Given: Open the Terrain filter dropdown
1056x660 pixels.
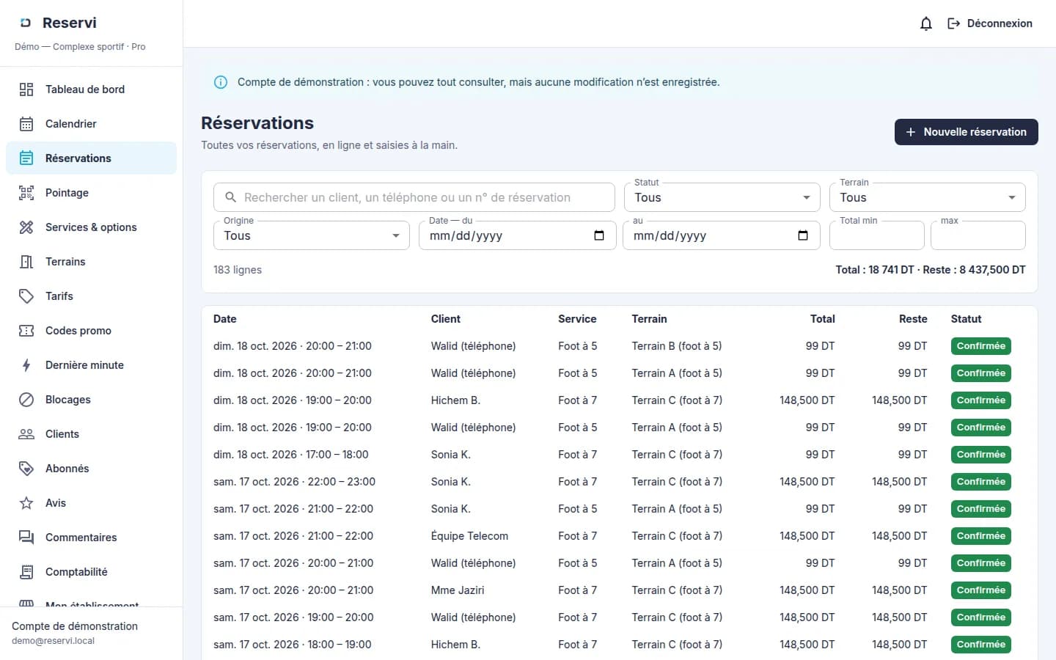Looking at the screenshot, I should point(928,197).
